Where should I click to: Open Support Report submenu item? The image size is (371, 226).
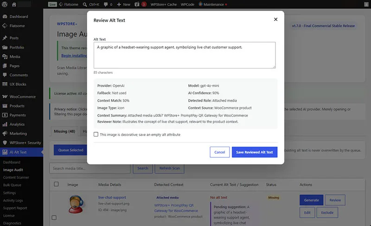click(15, 208)
